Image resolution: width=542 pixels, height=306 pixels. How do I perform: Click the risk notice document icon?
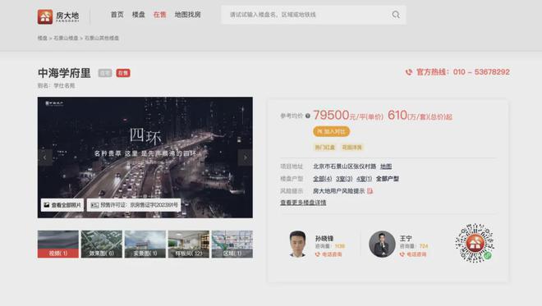click(370, 191)
